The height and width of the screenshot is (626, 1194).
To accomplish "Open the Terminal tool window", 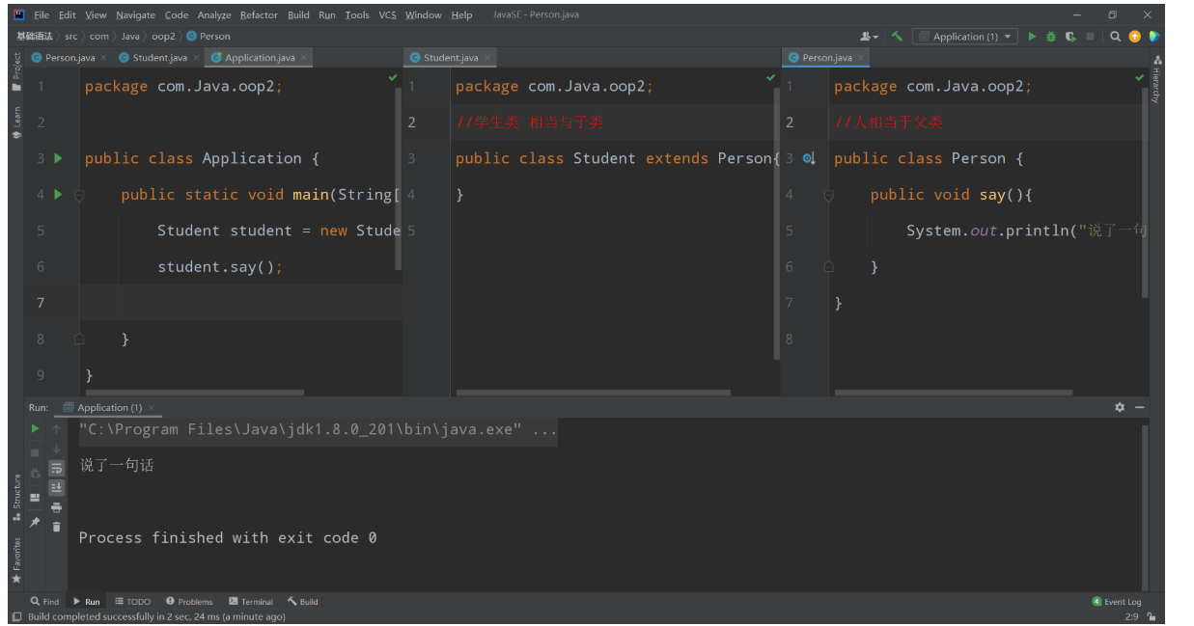I will (x=251, y=601).
